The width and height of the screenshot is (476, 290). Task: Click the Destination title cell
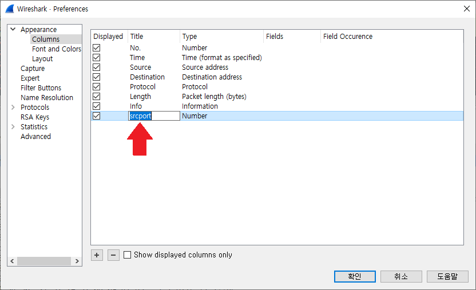click(x=147, y=77)
